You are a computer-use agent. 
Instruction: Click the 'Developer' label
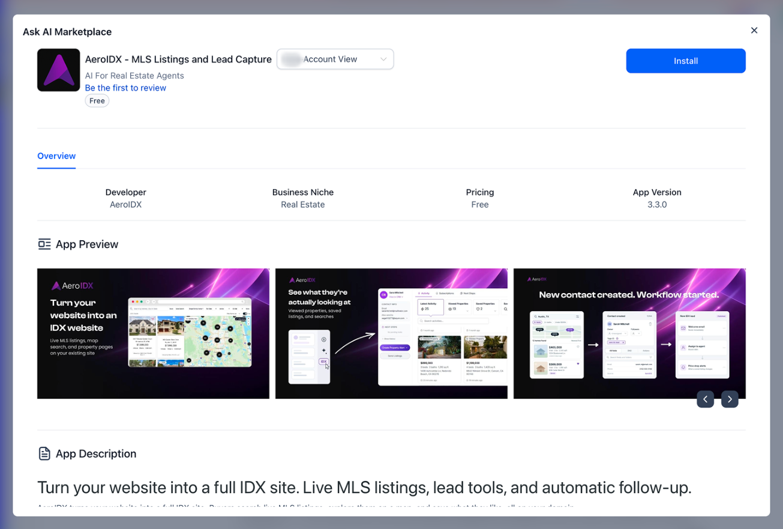(126, 192)
